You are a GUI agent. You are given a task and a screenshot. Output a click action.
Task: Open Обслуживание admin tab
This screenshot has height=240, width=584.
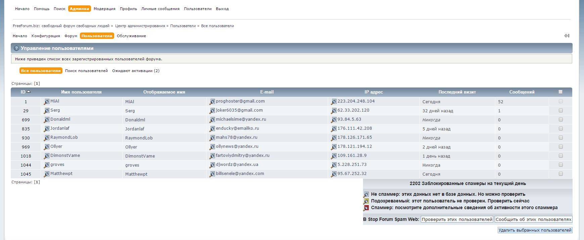(x=131, y=36)
